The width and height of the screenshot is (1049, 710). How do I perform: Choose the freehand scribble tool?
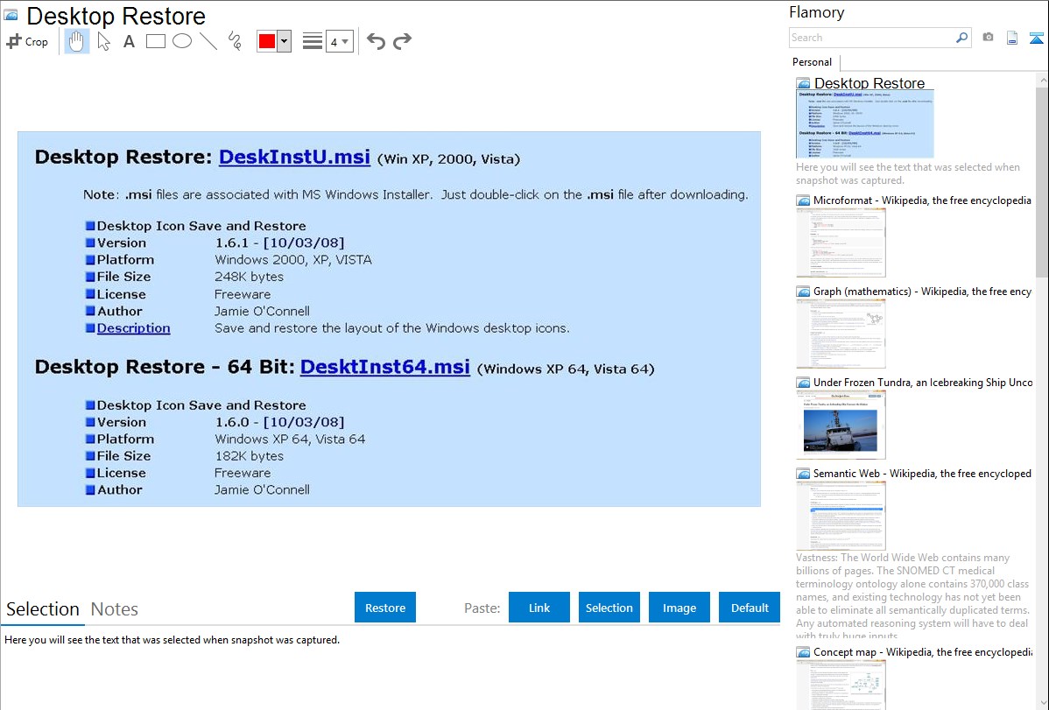(235, 41)
